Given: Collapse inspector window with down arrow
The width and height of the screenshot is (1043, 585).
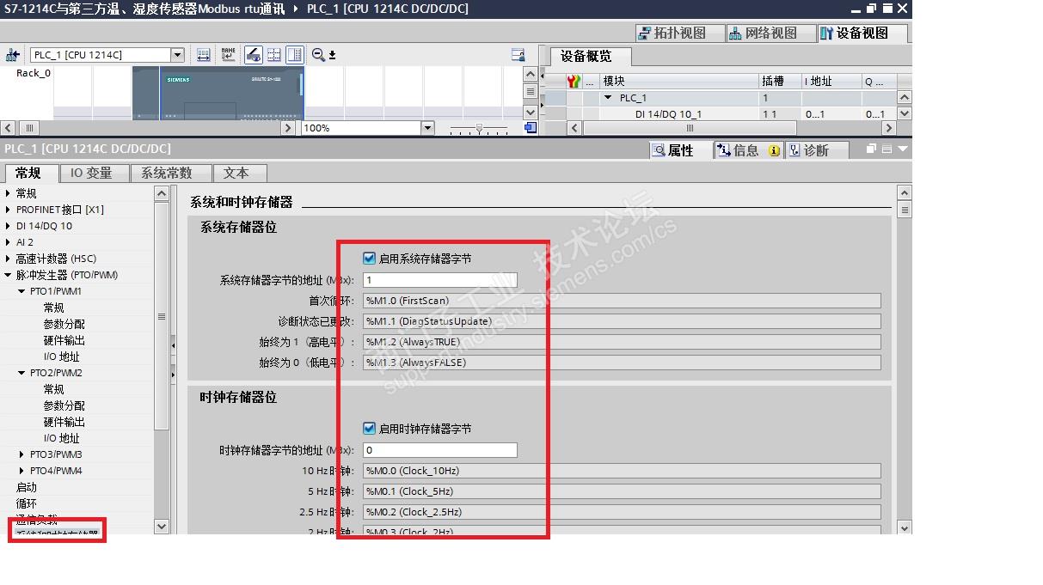Looking at the screenshot, I should tap(902, 149).
